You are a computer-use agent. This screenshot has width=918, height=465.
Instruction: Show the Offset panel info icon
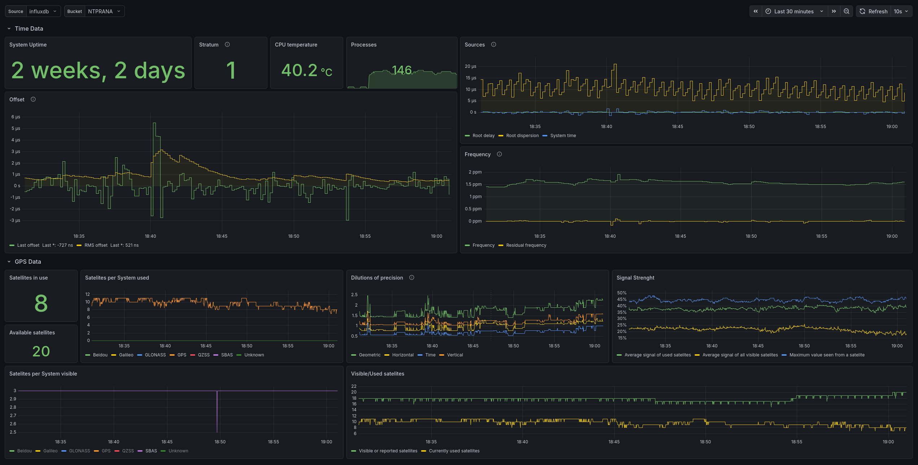click(x=33, y=99)
